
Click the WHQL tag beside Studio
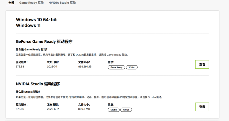pyautogui.click(x=126, y=110)
